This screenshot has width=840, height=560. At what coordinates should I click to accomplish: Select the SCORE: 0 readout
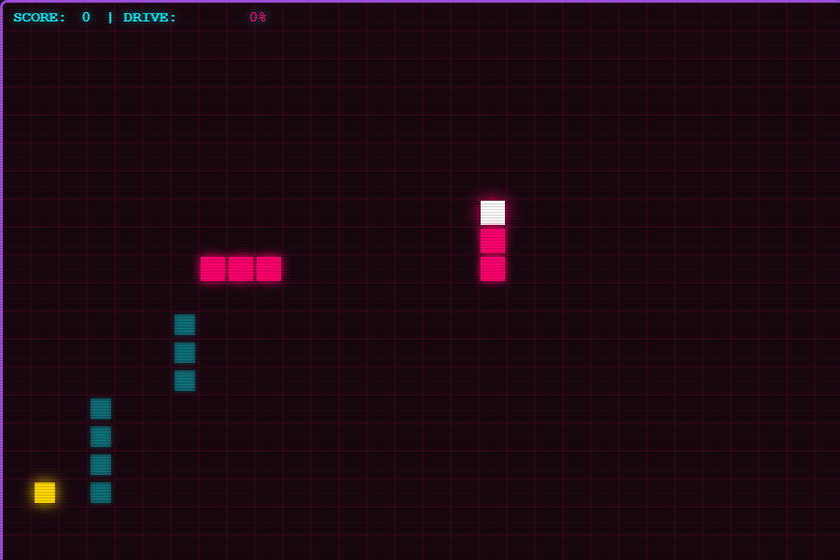pyautogui.click(x=51, y=17)
